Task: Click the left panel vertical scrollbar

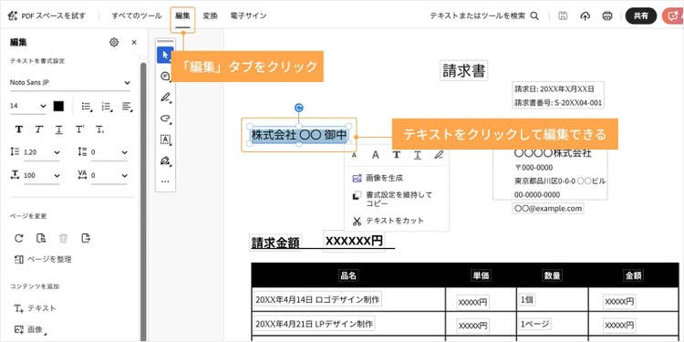Action: pos(143,201)
